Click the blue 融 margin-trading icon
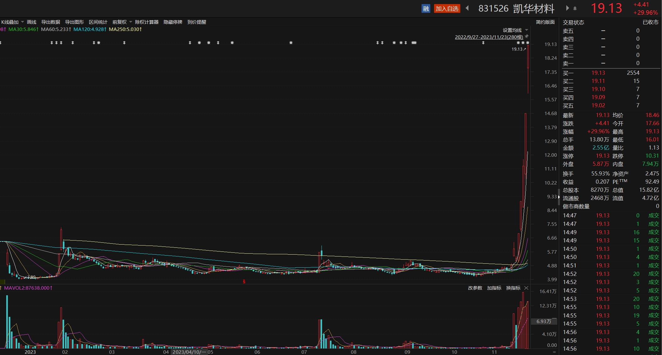Screen dimensions: 662x355 (x=426, y=9)
